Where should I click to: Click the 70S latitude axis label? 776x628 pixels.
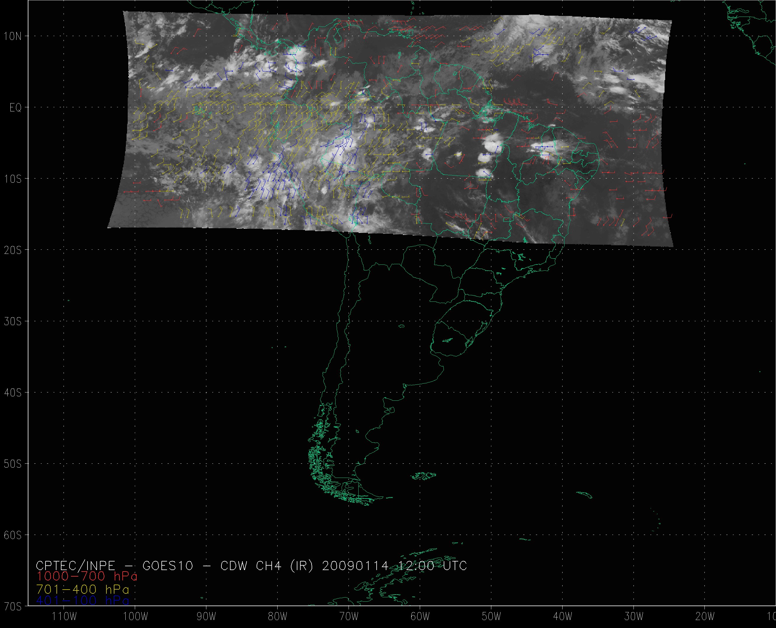tap(13, 606)
